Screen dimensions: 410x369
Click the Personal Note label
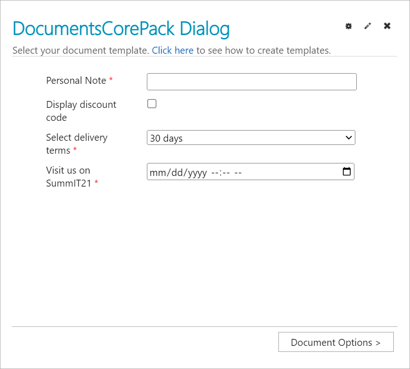click(76, 81)
